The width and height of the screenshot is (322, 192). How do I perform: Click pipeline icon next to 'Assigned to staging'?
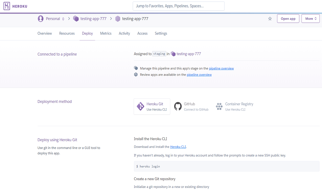pyautogui.click(x=173, y=54)
